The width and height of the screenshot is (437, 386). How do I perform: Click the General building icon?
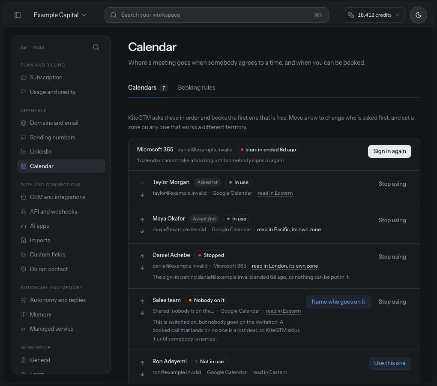pyautogui.click(x=24, y=360)
